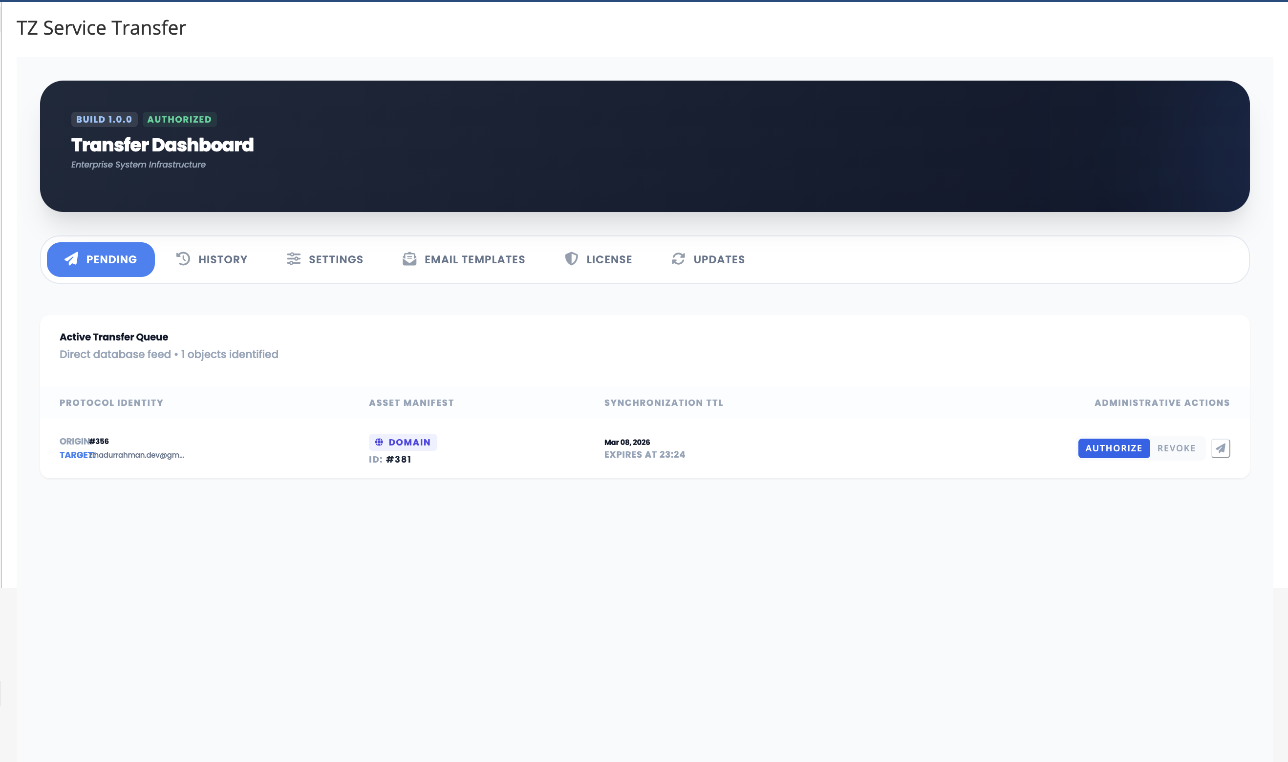
Task: Click the shield icon on the License tab
Action: (x=571, y=259)
